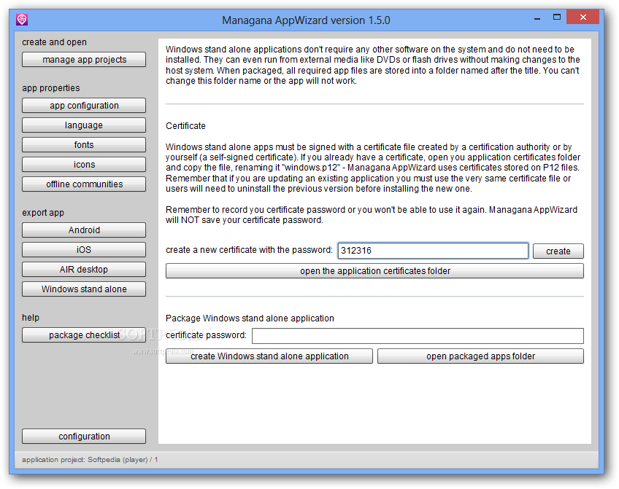Click the 'export app' section label

(x=43, y=213)
